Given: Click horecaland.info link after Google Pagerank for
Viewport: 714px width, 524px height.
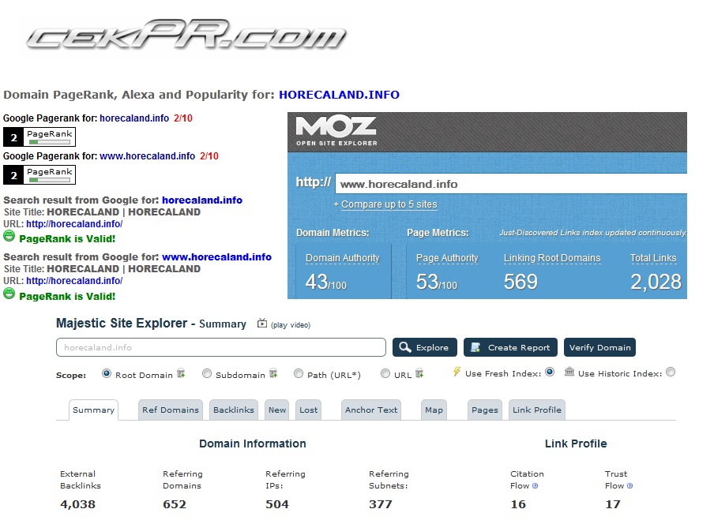Looking at the screenshot, I should [x=134, y=118].
